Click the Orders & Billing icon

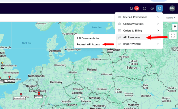pos(120,31)
